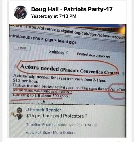This screenshot has width=134, height=142.
Task: Open J French Rennier's profile name
Action: click(44, 110)
